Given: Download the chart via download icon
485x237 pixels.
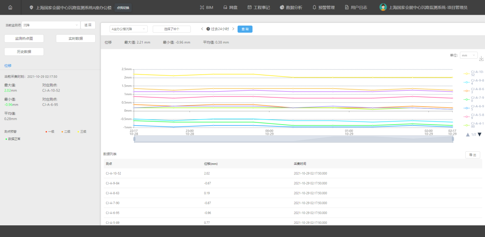Looking at the screenshot, I should point(481,58).
